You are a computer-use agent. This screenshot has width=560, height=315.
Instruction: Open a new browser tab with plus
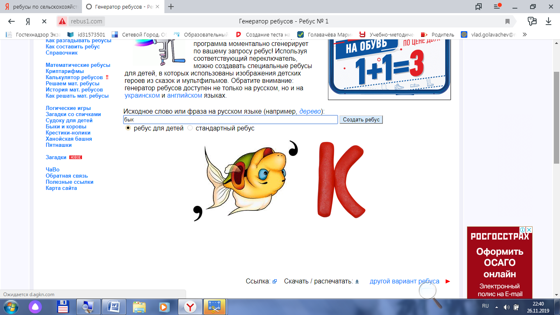[x=171, y=7]
